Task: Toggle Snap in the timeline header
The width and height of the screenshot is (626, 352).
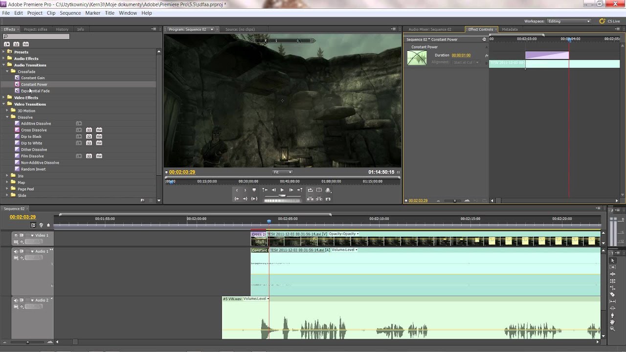Action: (33, 225)
